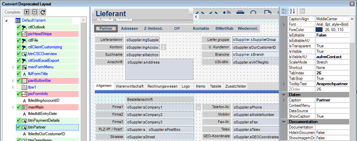Viewport: 357px width, 141px height.
Task: Expand the TooltipText property row
Action: pos(284,84)
